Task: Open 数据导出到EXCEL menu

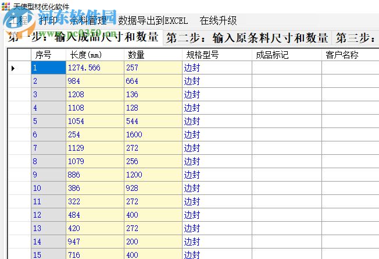Action: tap(153, 20)
